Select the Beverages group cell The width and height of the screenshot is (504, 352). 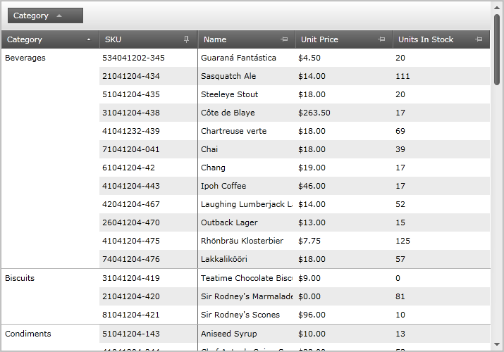(x=25, y=58)
